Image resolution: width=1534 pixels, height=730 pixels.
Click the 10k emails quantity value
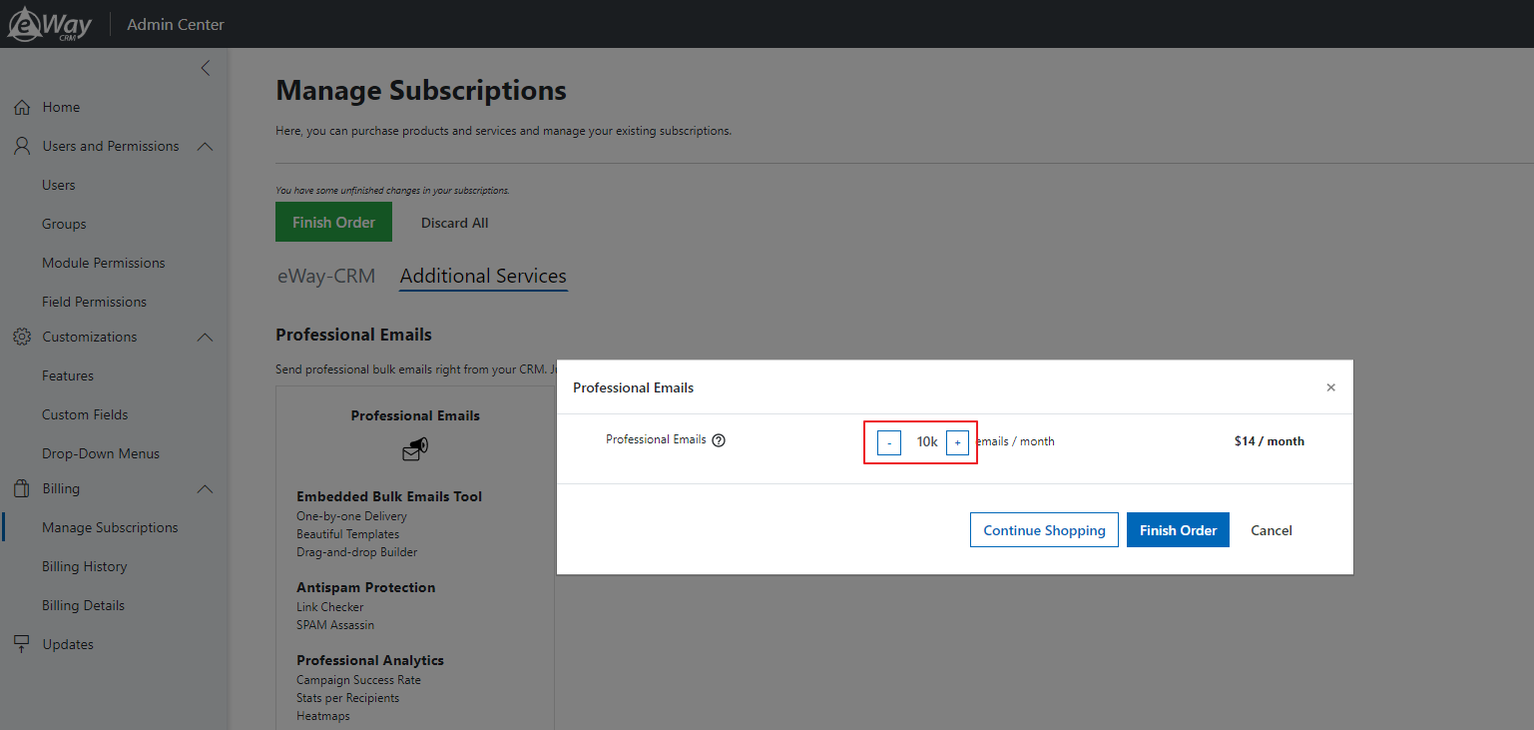pos(927,441)
